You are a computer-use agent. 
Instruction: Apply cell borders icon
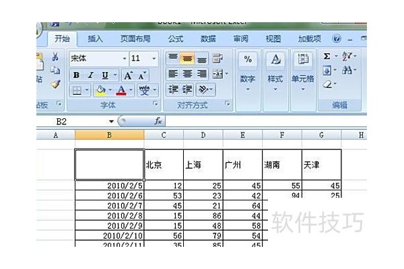77,90
